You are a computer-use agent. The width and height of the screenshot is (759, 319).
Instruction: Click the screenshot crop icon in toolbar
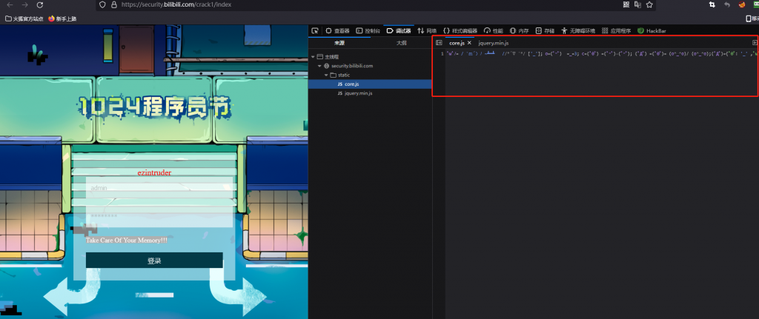[x=712, y=4]
